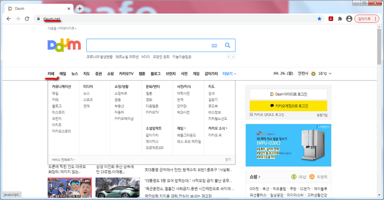
Task: Open the 증권 menu item
Action: [99, 74]
